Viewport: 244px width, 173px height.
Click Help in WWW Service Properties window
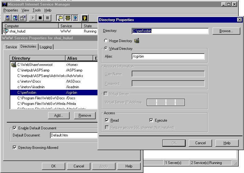(x=129, y=166)
